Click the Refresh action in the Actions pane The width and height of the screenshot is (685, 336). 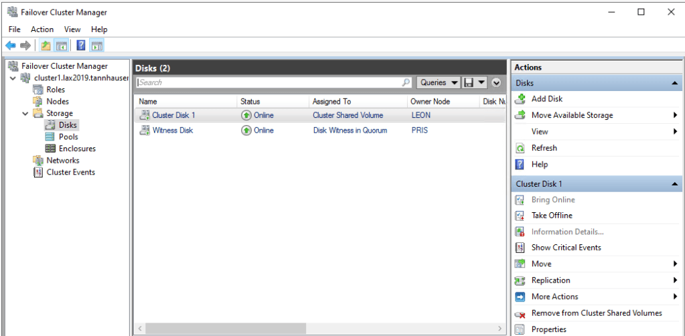pyautogui.click(x=544, y=148)
